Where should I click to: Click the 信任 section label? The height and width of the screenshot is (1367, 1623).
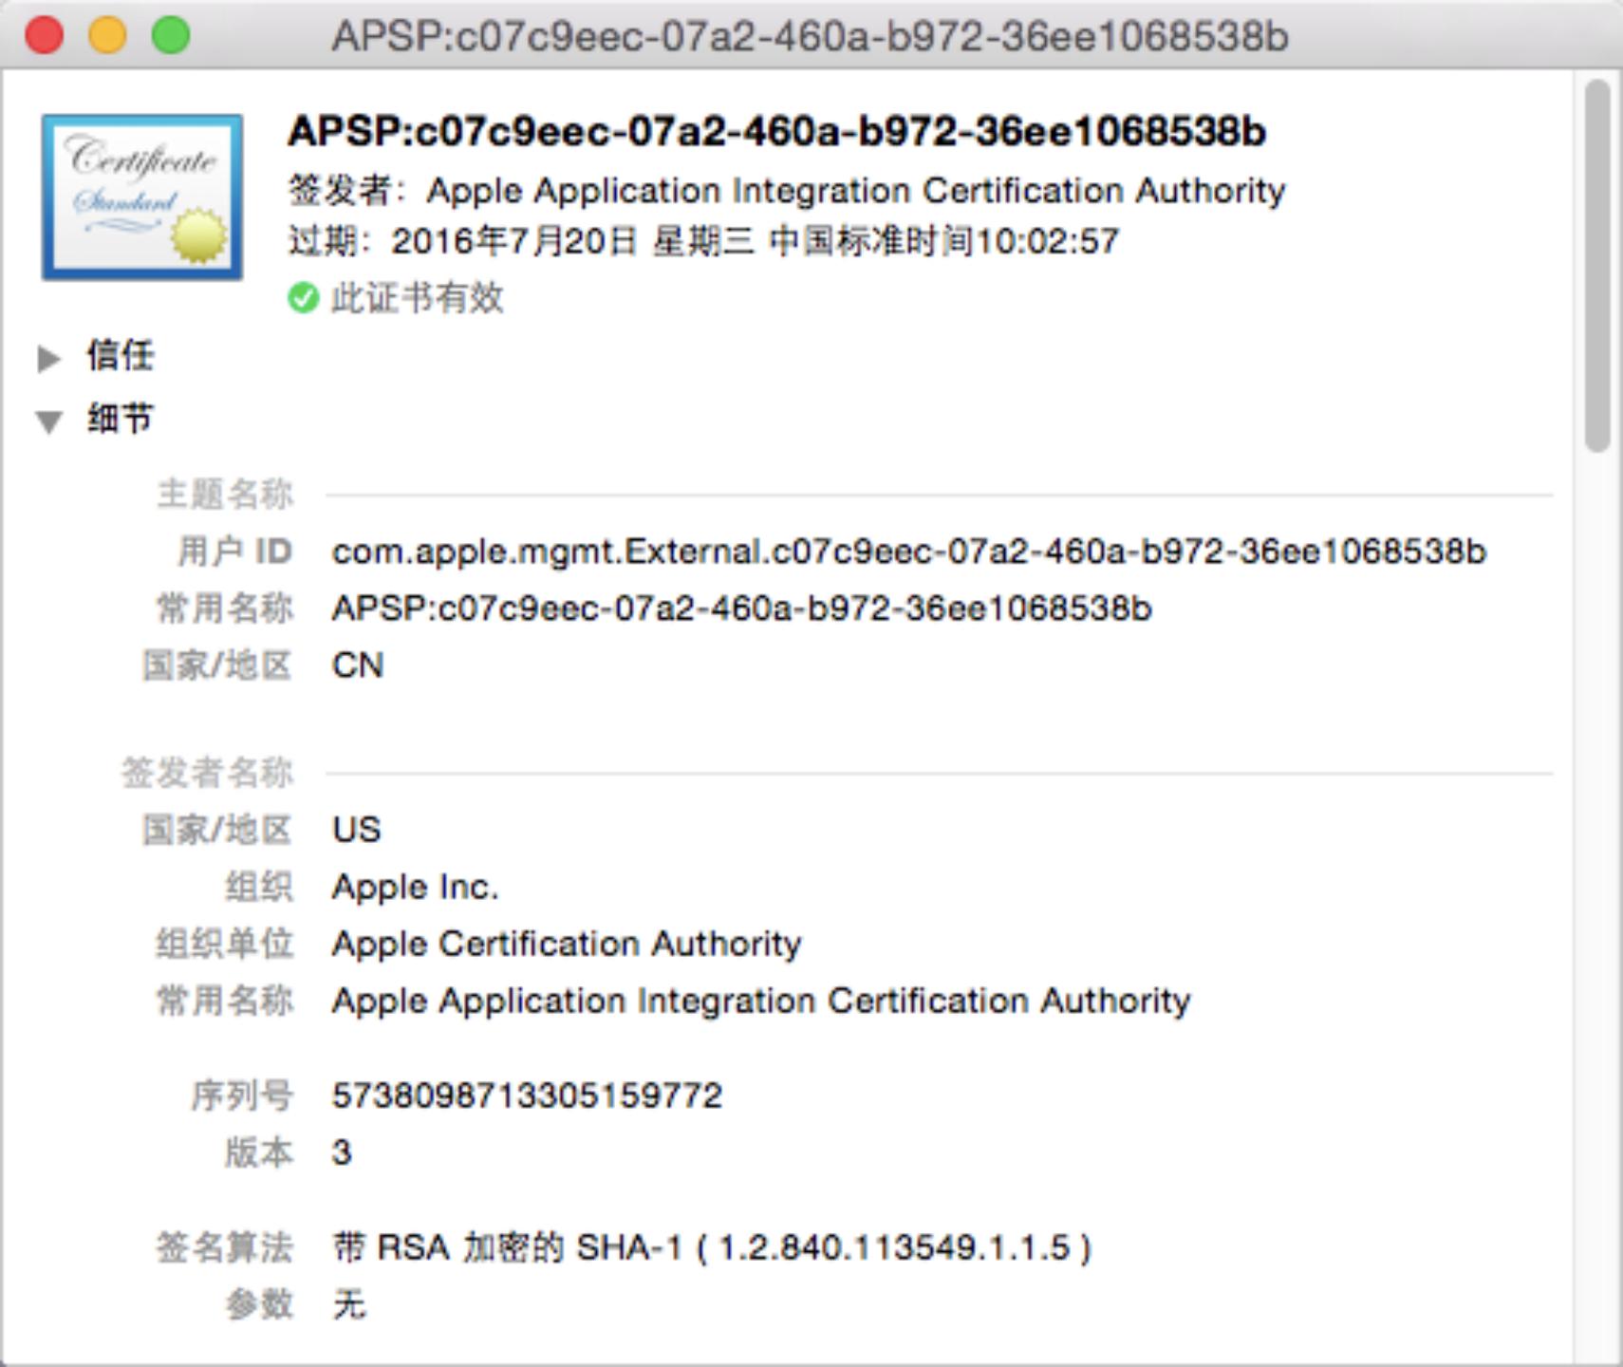[x=121, y=356]
